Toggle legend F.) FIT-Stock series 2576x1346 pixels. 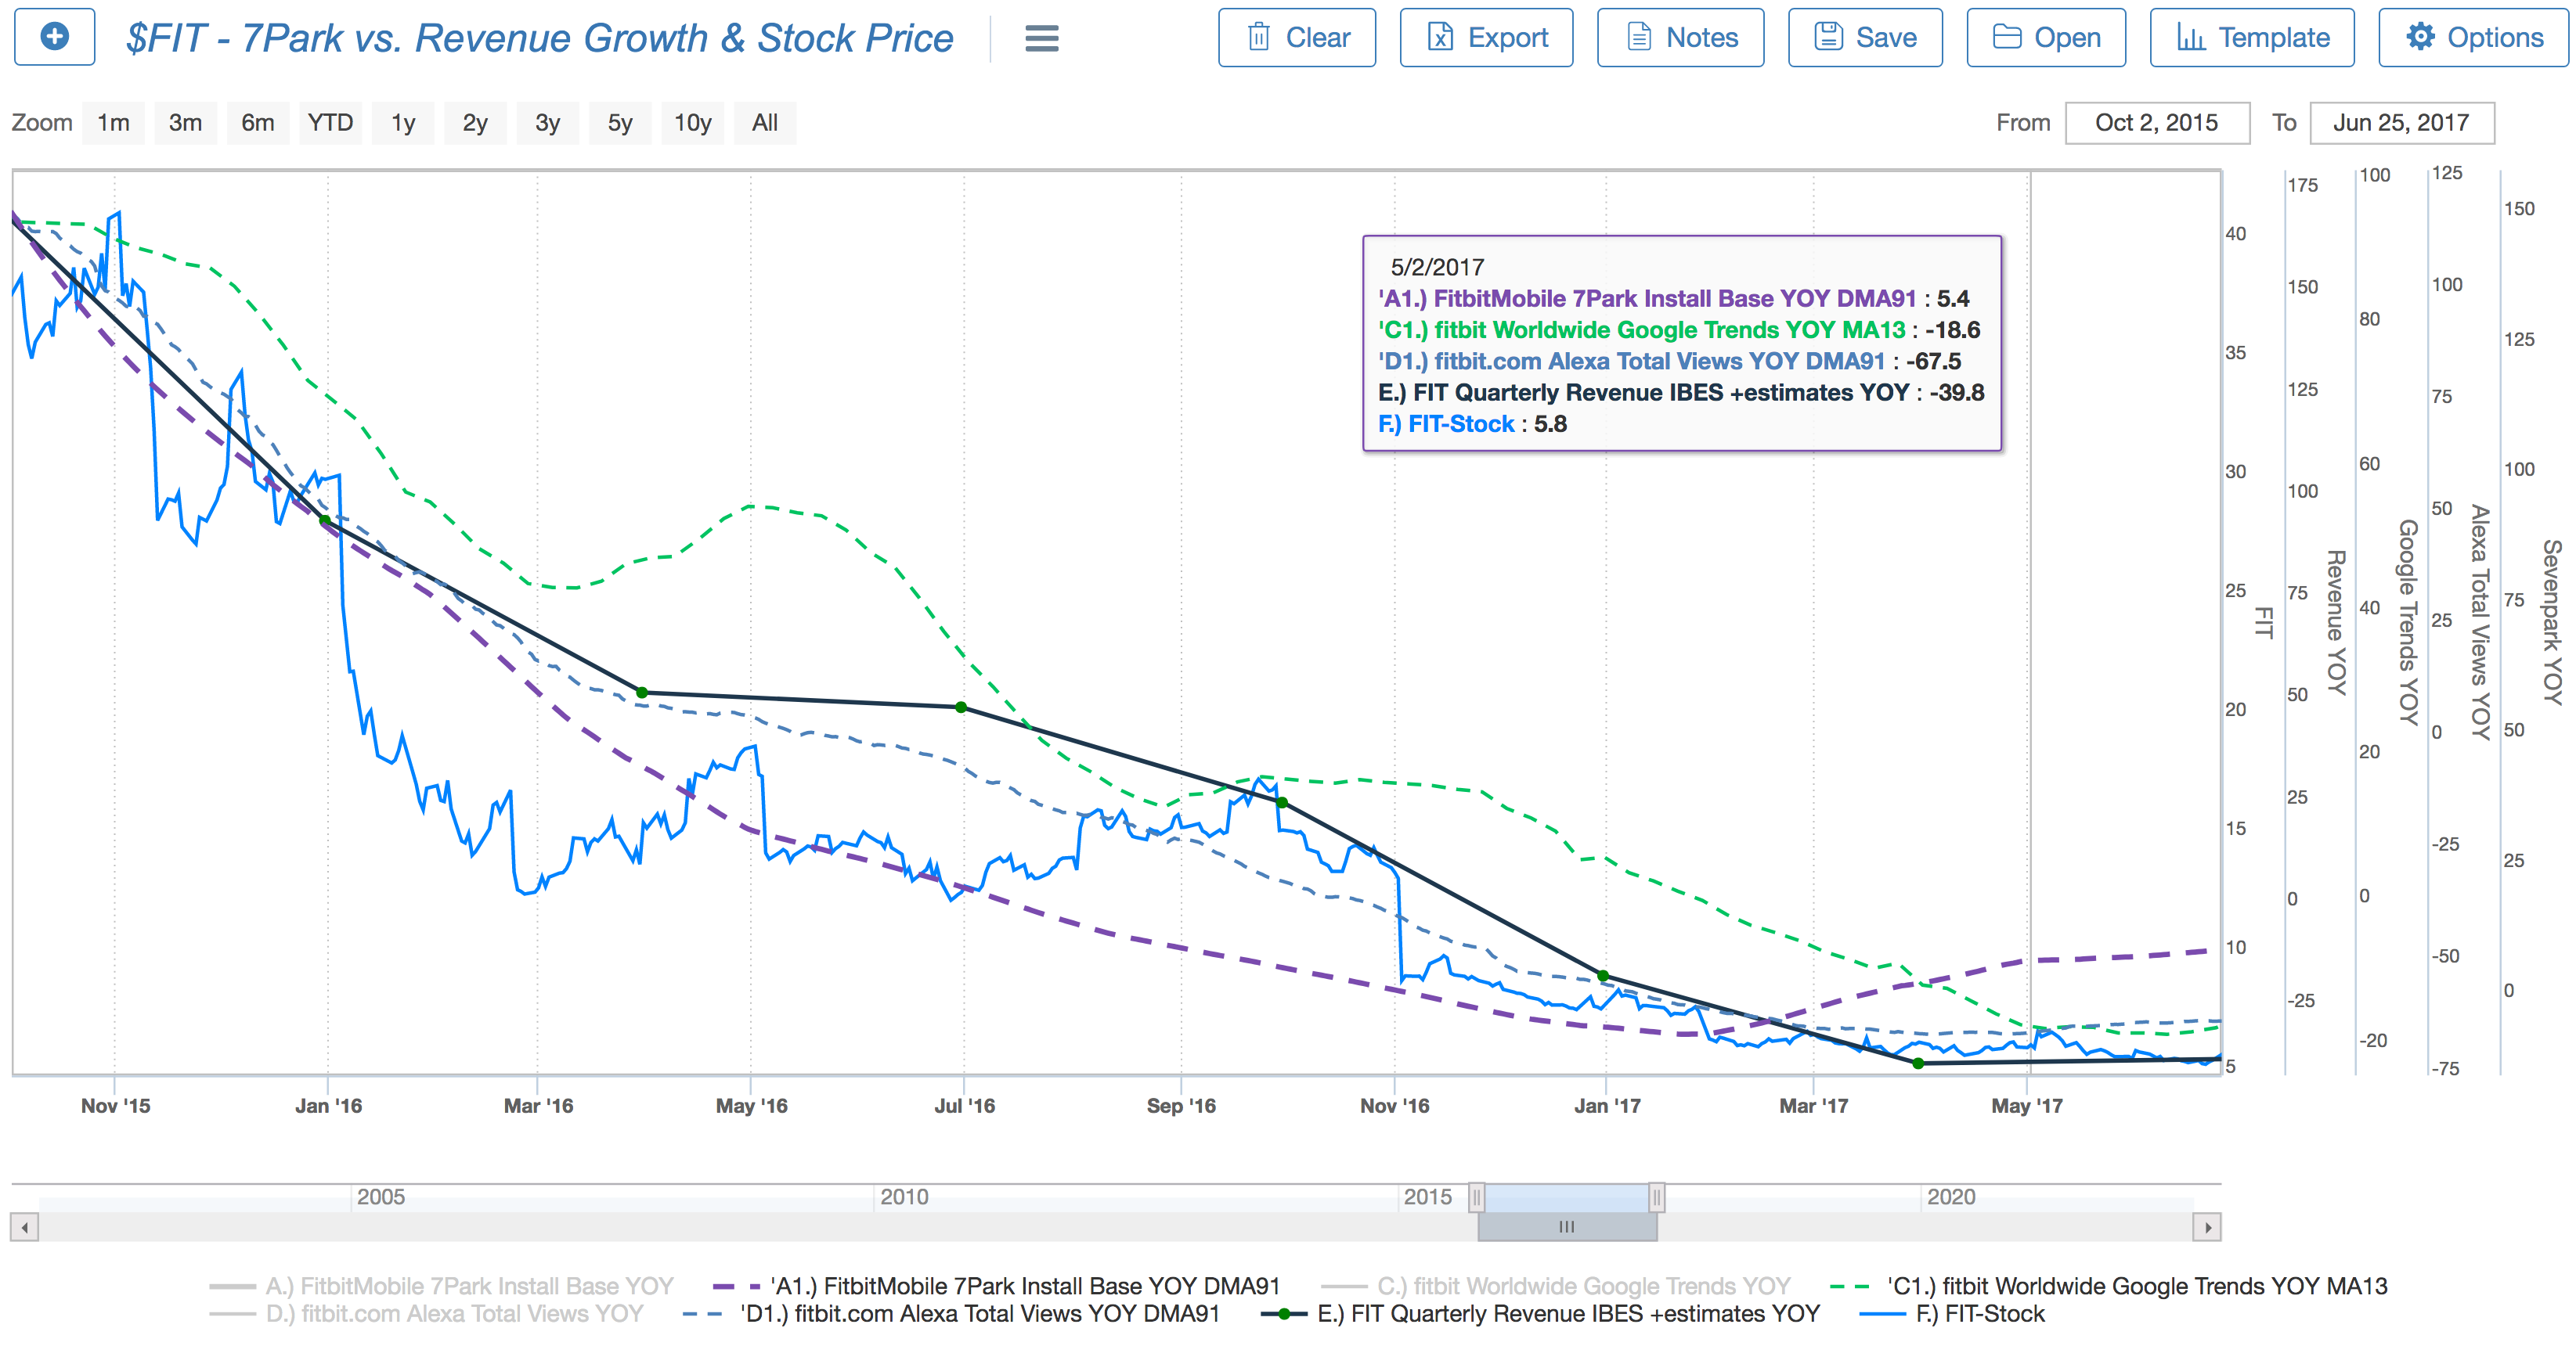point(1951,1314)
